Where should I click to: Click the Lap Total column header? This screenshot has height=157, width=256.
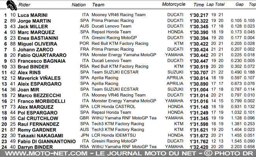pyautogui.click(x=215, y=5)
